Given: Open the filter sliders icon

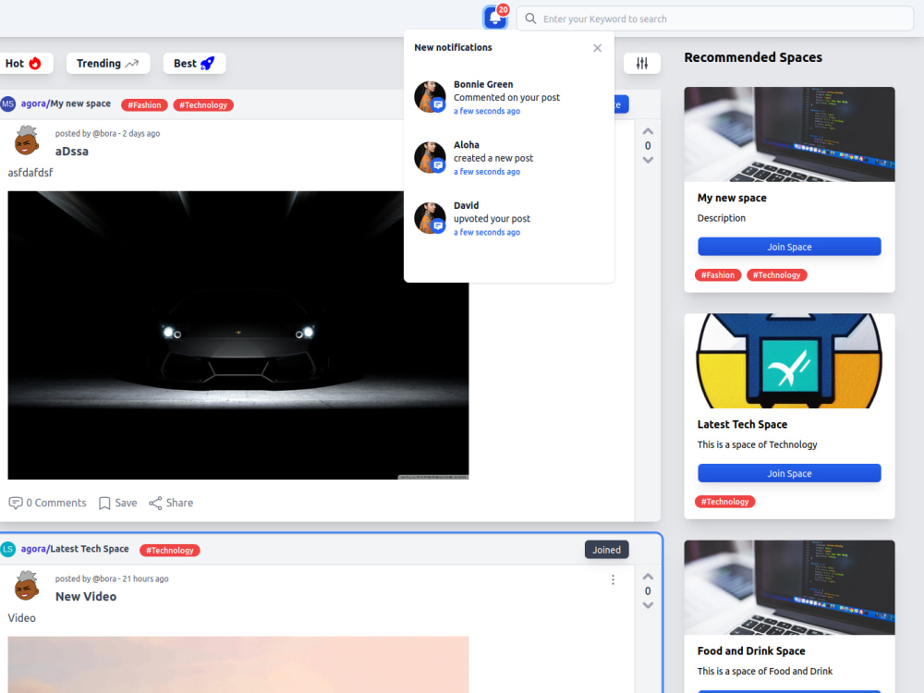Looking at the screenshot, I should pyautogui.click(x=642, y=63).
